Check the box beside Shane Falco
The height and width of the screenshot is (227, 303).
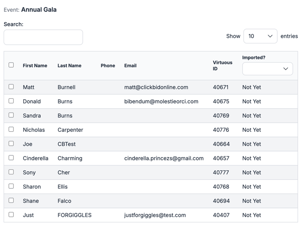click(11, 200)
